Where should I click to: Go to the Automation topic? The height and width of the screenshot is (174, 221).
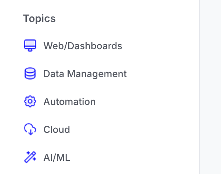click(69, 102)
